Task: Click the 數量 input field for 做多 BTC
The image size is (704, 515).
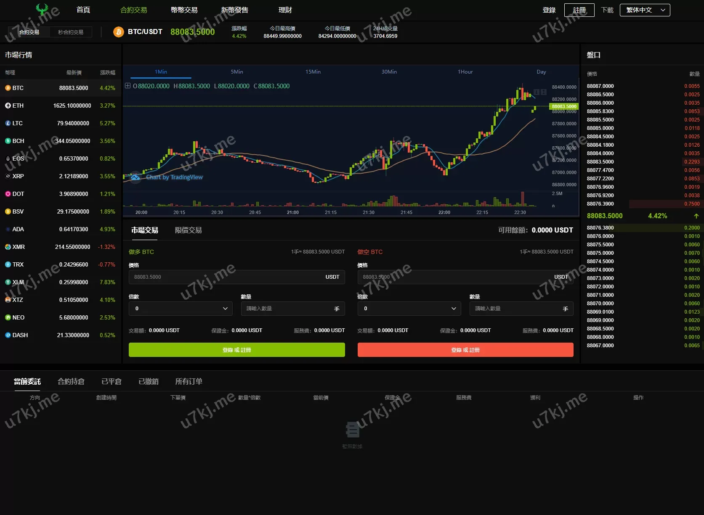Action: [x=288, y=309]
